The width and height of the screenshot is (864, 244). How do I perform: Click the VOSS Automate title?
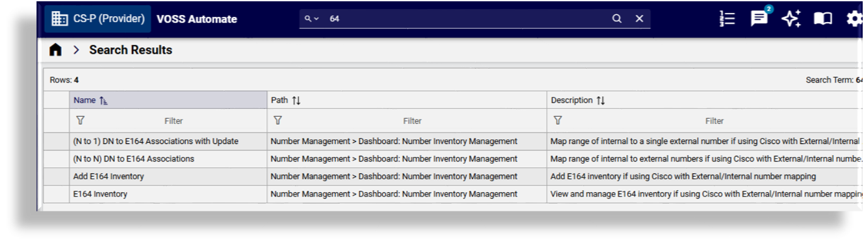(197, 19)
